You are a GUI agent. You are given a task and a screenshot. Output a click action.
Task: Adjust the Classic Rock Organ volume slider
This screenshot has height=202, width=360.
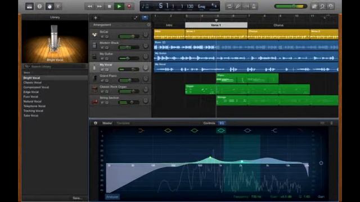(129, 91)
